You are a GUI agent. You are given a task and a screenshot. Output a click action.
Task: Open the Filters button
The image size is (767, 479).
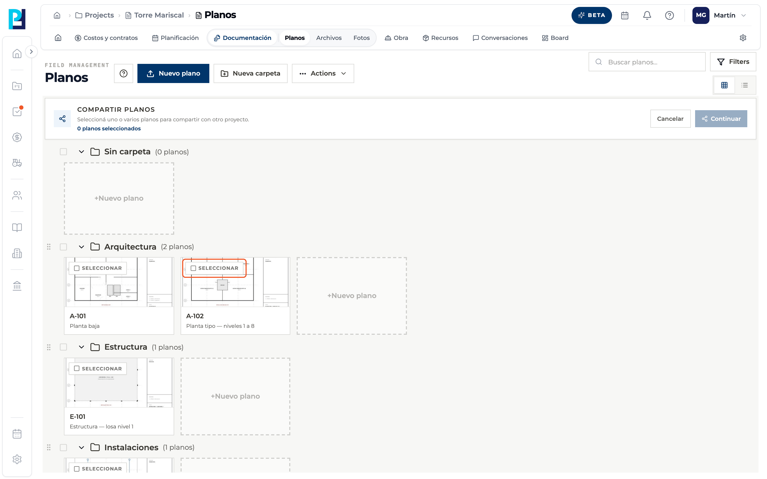(x=733, y=62)
